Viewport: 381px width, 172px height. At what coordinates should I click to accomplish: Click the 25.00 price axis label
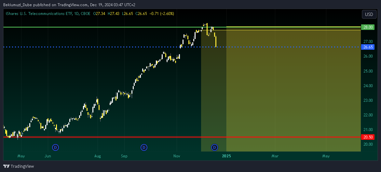(x=368, y=71)
